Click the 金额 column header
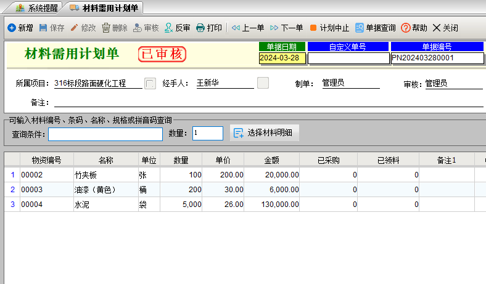Viewport: 486px width, 284px height. coord(272,160)
